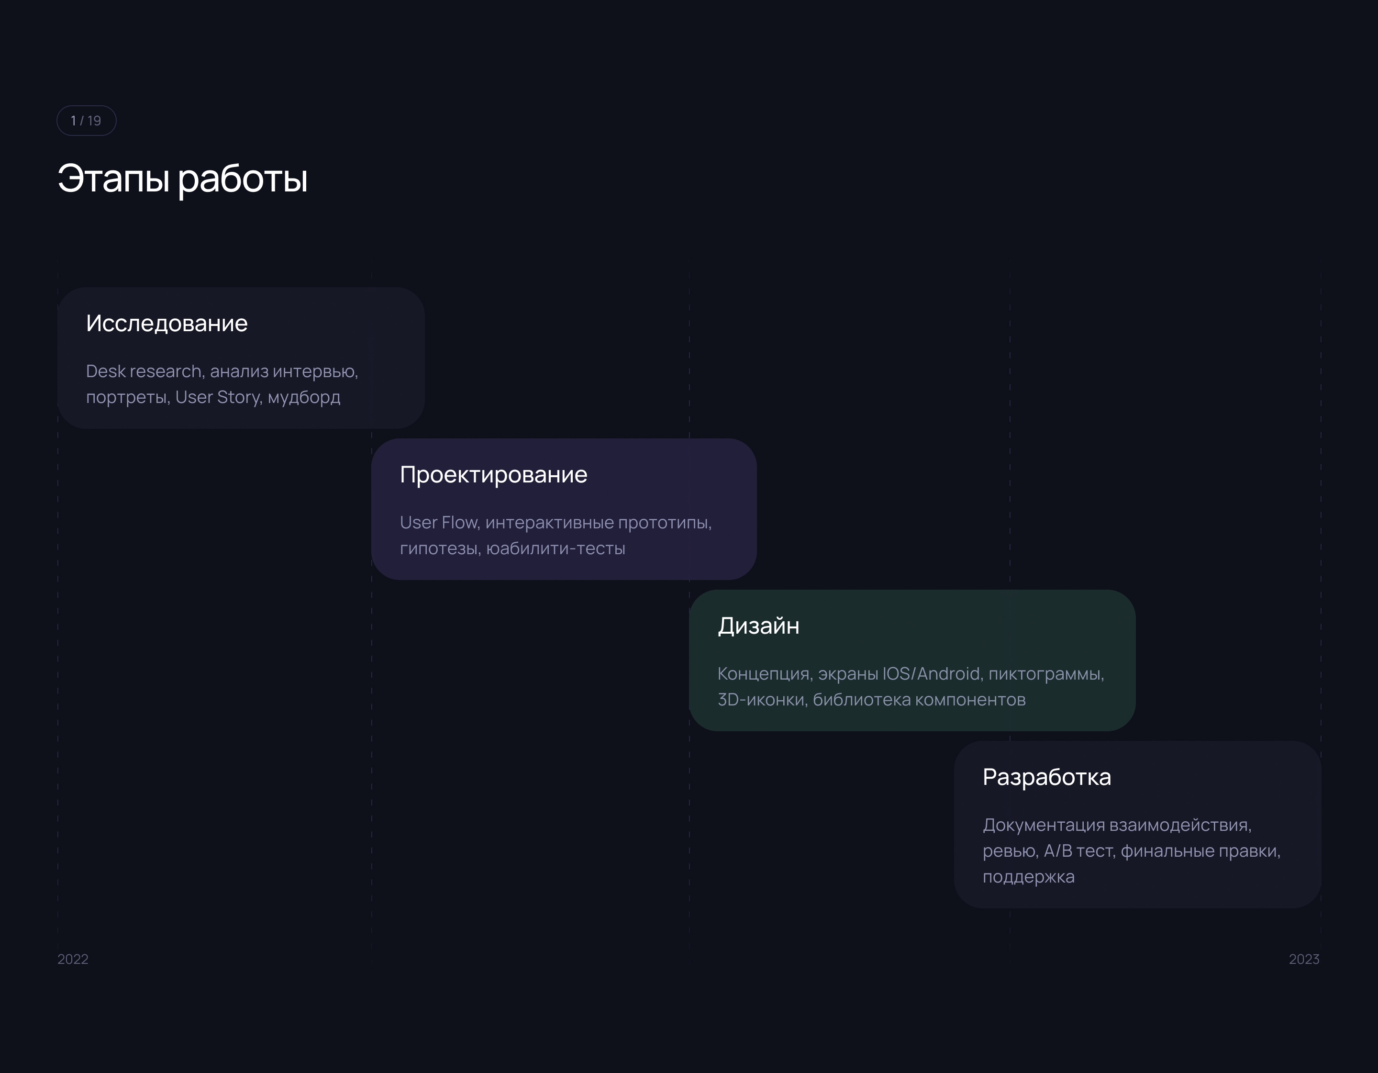Select the Desk research text
The width and height of the screenshot is (1378, 1073).
coord(144,371)
